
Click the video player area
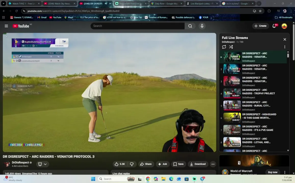109,93
